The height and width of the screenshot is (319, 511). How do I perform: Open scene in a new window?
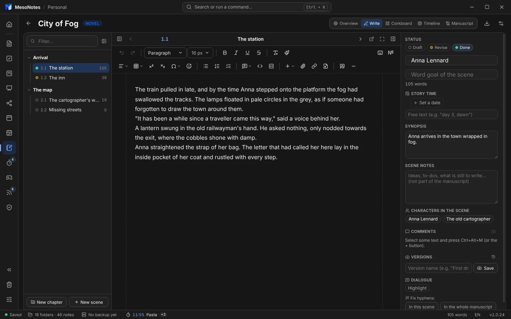click(x=372, y=39)
